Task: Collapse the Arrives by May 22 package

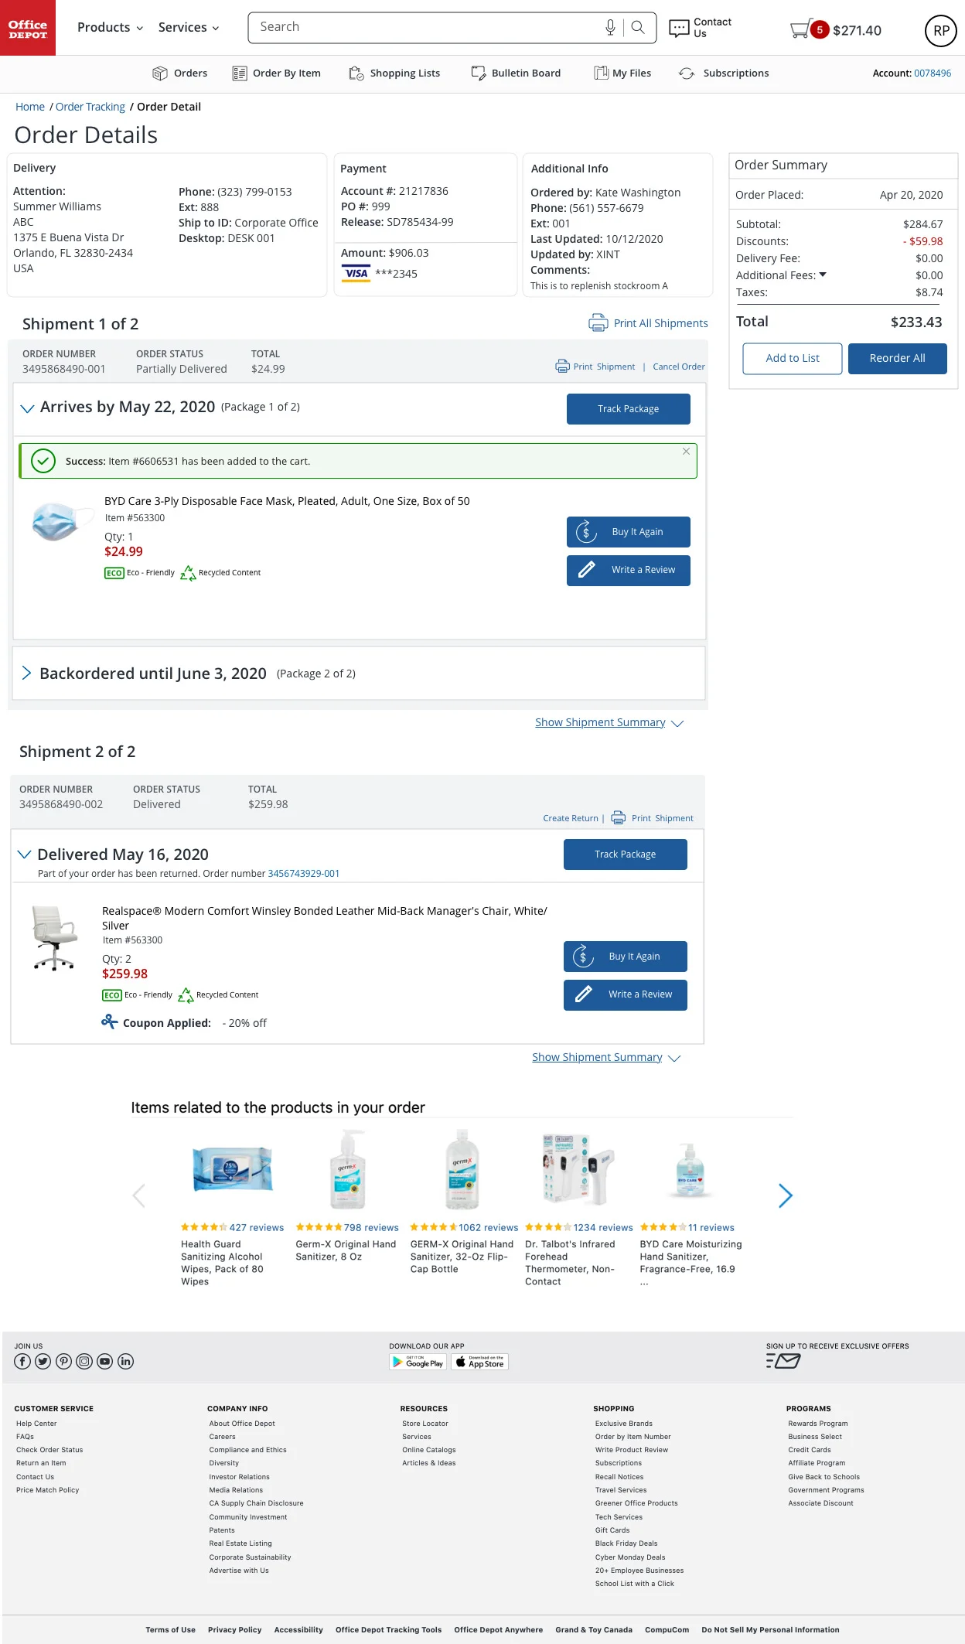Action: (x=27, y=408)
